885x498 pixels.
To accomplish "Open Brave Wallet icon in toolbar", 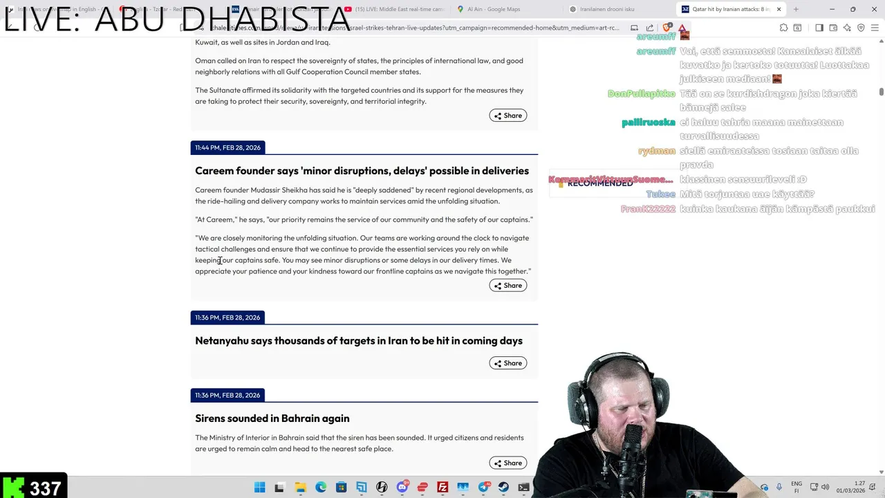I will [x=833, y=28].
